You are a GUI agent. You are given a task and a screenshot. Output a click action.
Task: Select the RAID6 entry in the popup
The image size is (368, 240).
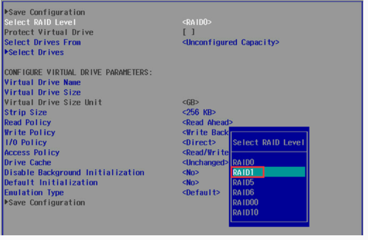244,192
